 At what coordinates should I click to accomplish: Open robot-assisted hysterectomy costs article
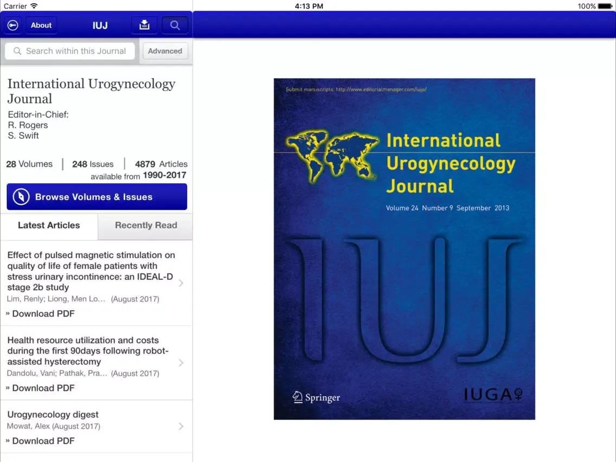[88, 351]
